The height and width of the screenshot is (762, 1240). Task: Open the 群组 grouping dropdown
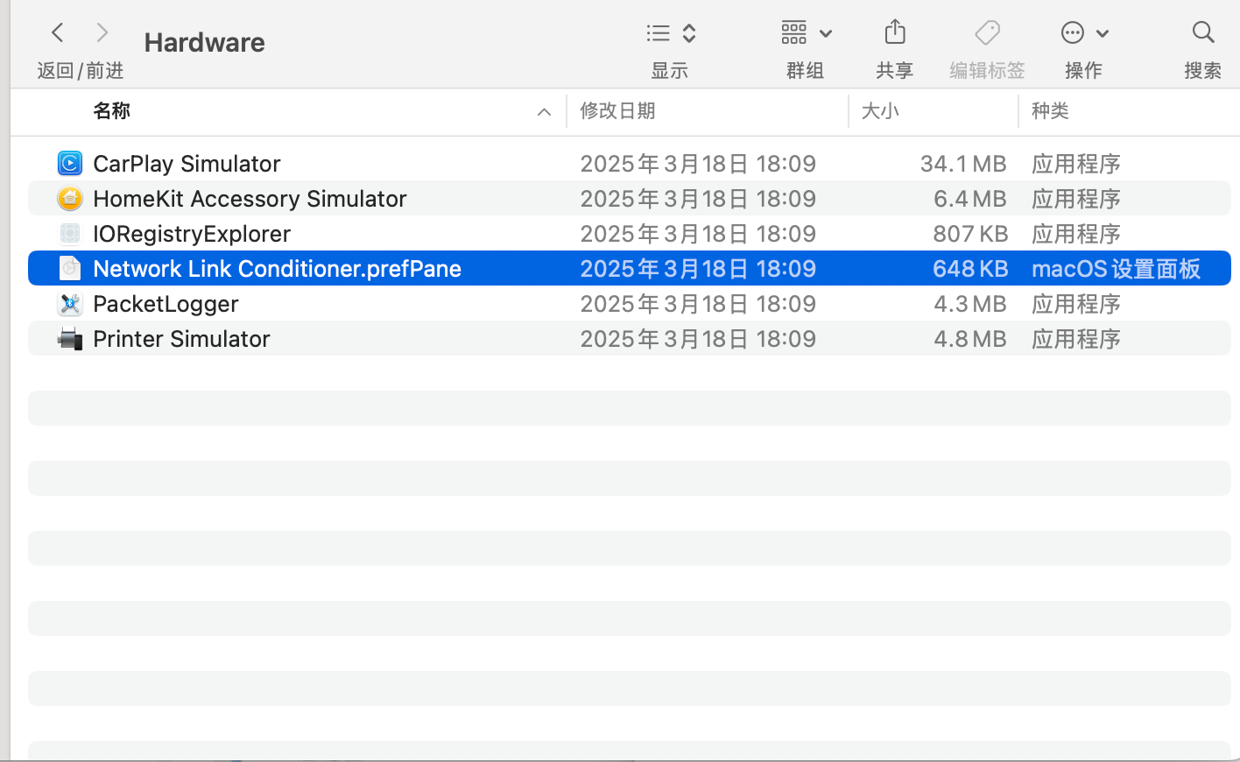coord(806,33)
